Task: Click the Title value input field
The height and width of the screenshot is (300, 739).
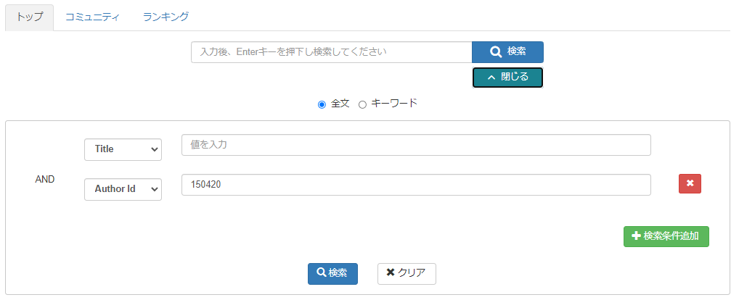Action: point(416,145)
